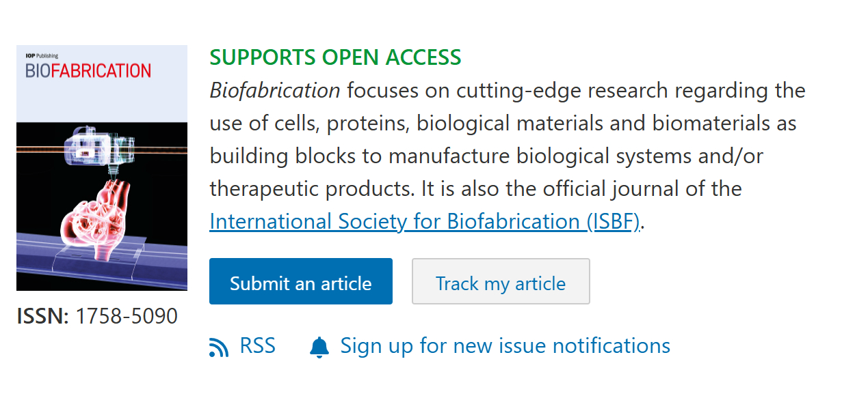Click the SUPPORTS OPEN ACCESS heading
The image size is (855, 413).
click(335, 58)
